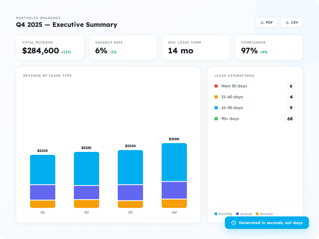Open the Q4 2025 Executive Summary title
This screenshot has width=319, height=239.
pyautogui.click(x=66, y=25)
